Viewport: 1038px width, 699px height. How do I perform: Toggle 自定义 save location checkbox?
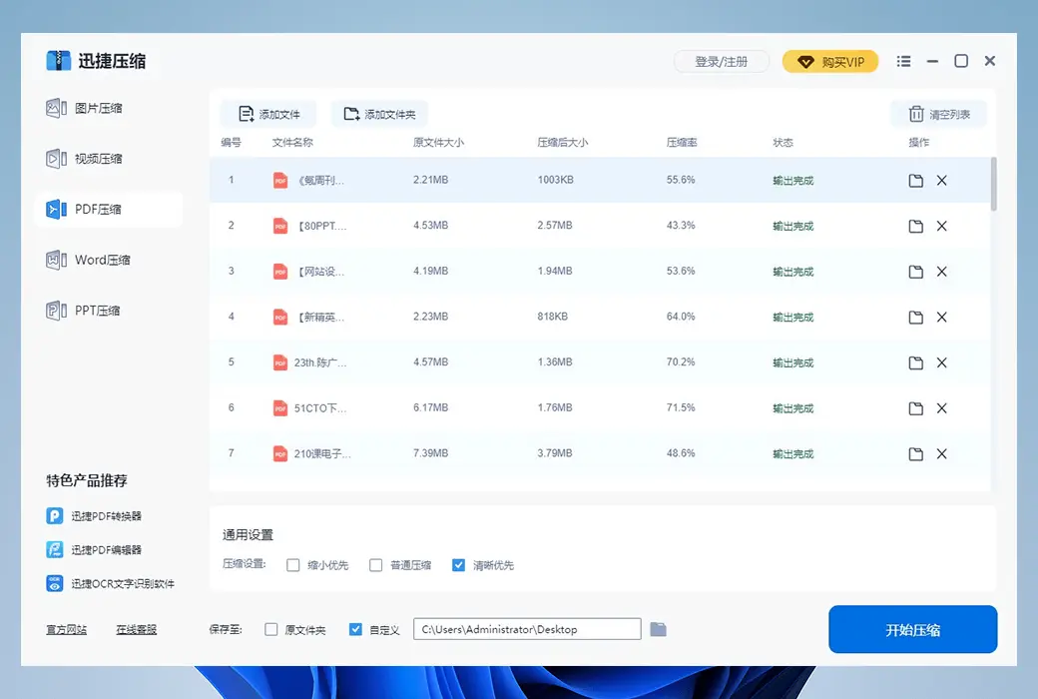(x=355, y=629)
